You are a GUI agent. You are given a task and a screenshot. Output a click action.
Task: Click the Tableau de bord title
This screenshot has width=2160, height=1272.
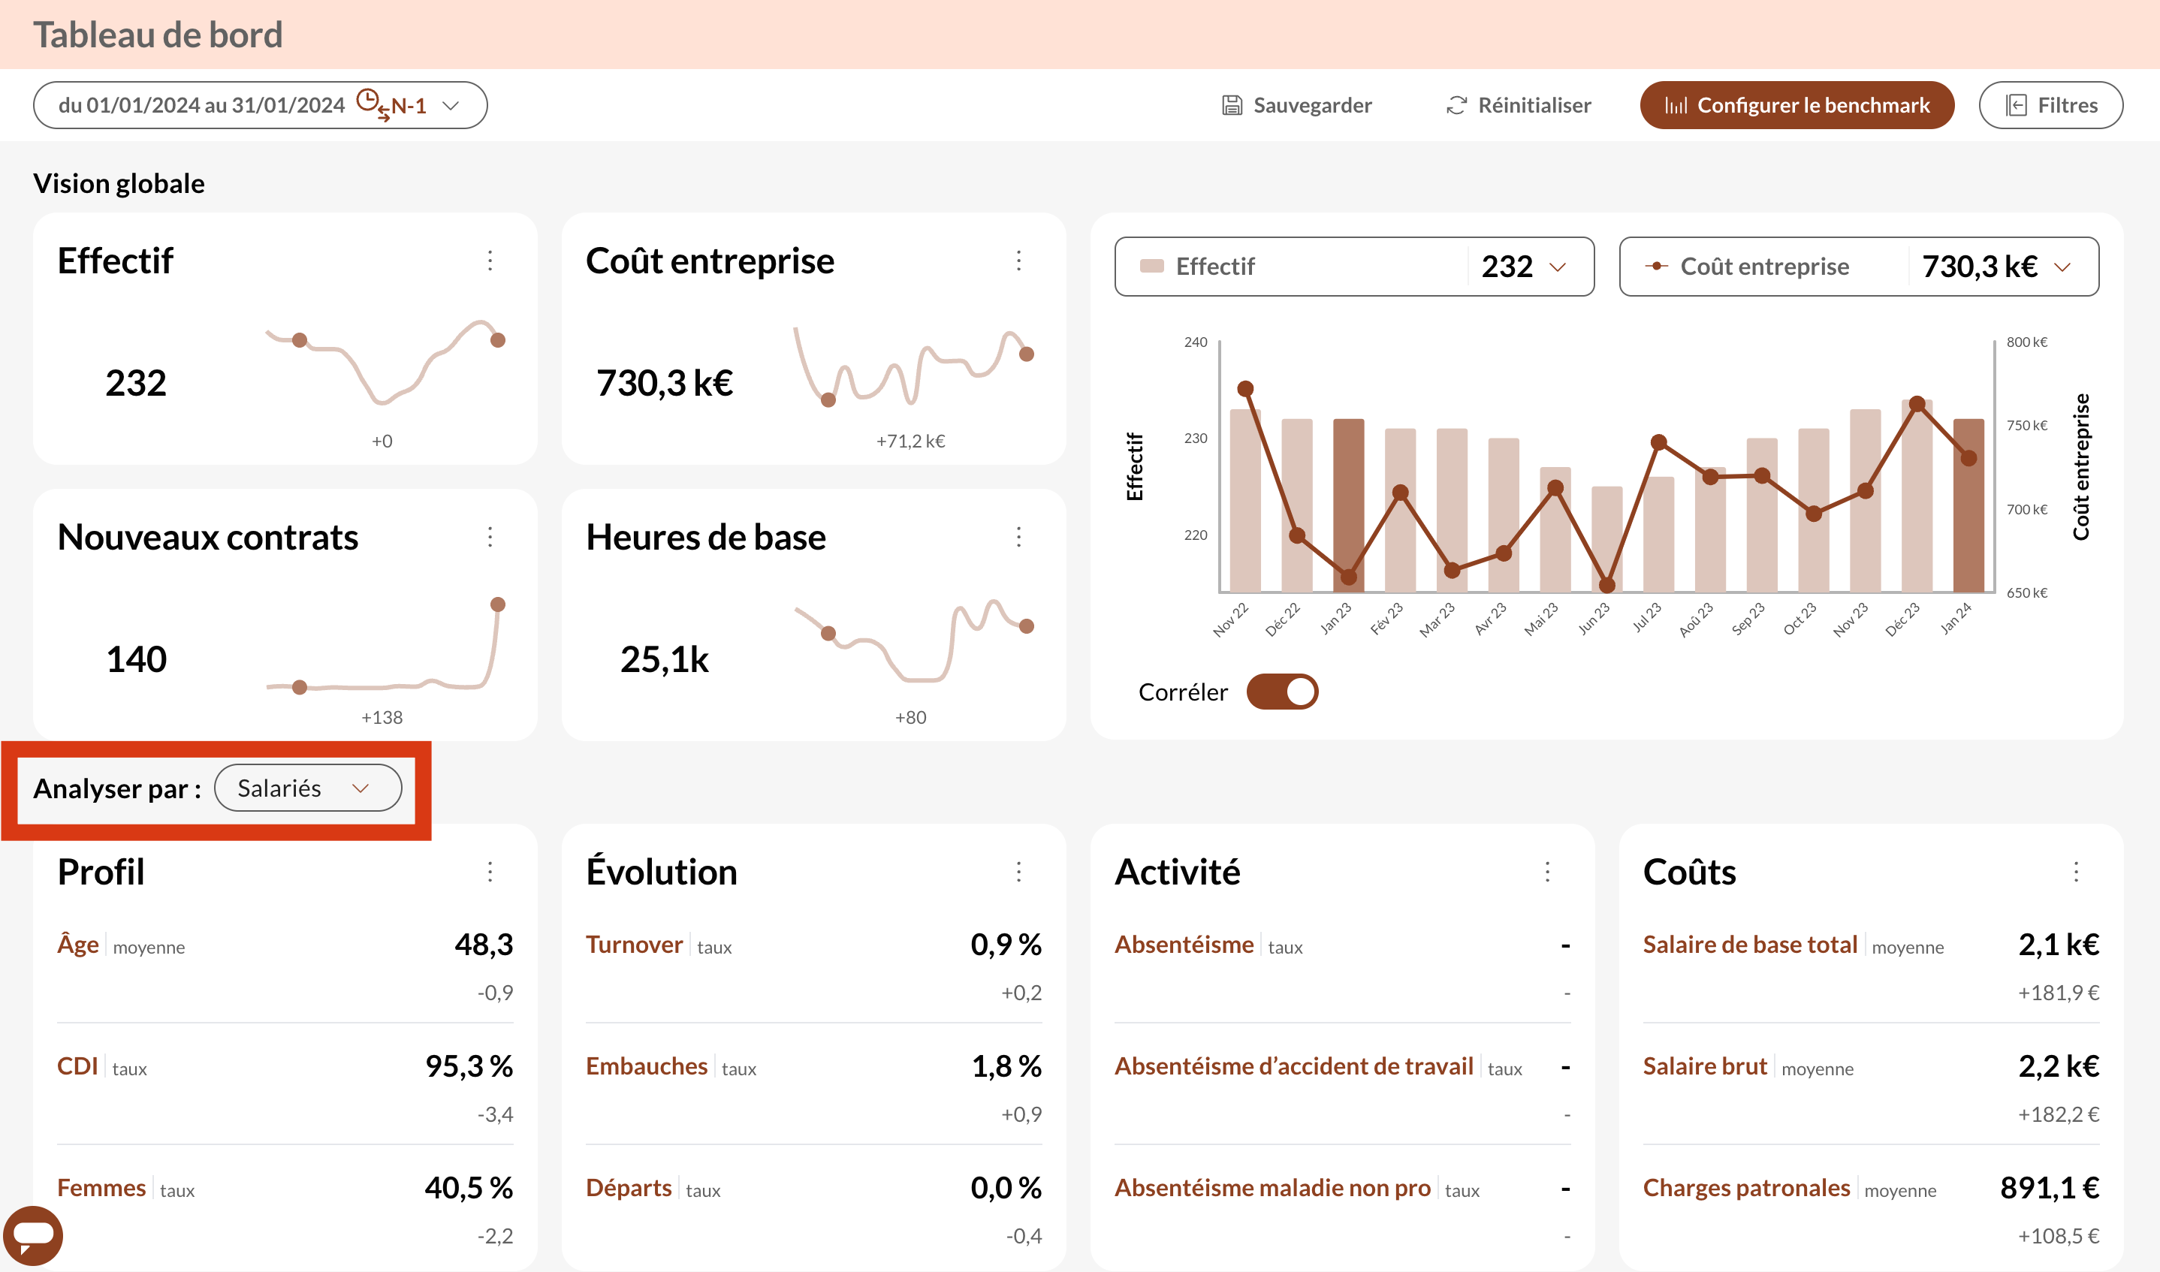click(158, 35)
